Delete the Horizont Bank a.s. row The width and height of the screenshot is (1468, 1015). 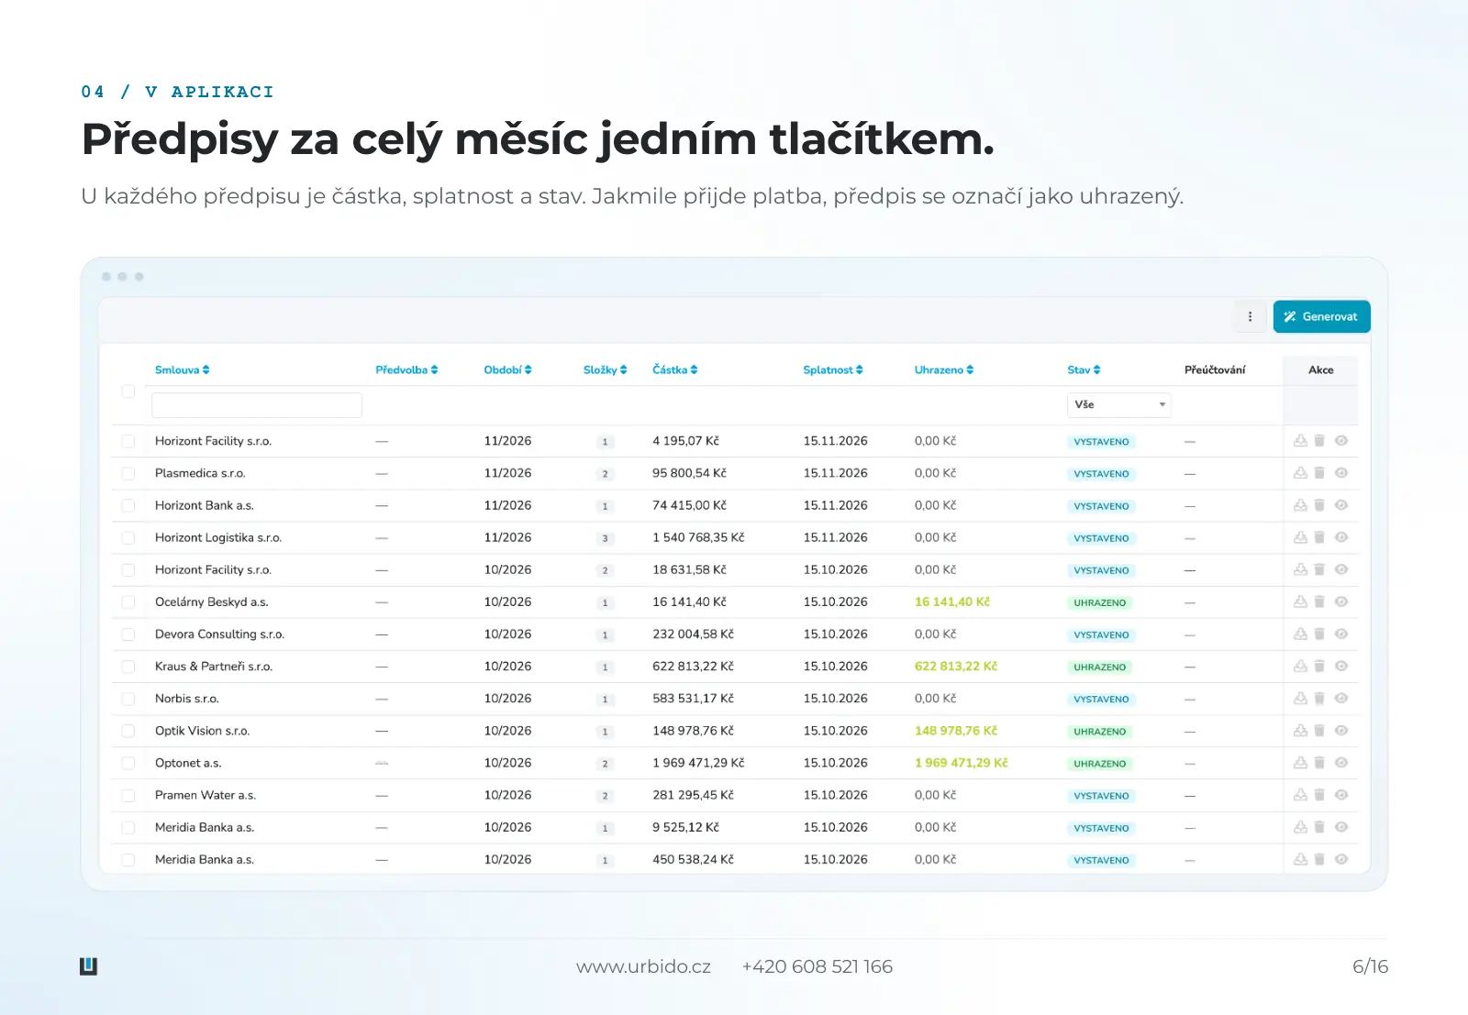[1319, 505]
